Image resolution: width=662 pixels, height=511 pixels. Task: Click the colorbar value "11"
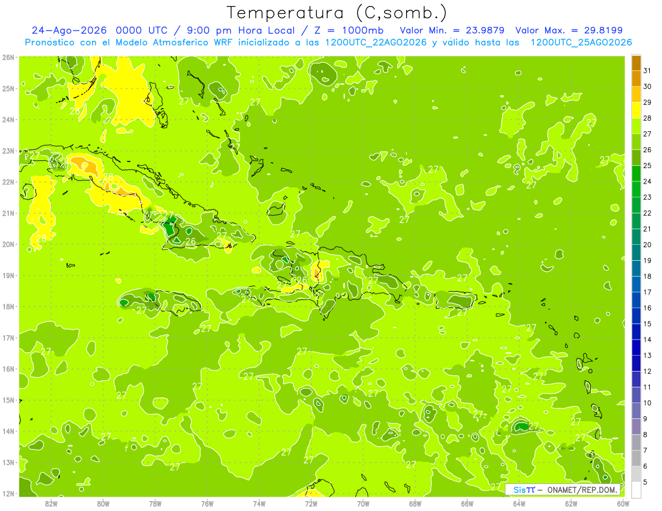tap(647, 387)
